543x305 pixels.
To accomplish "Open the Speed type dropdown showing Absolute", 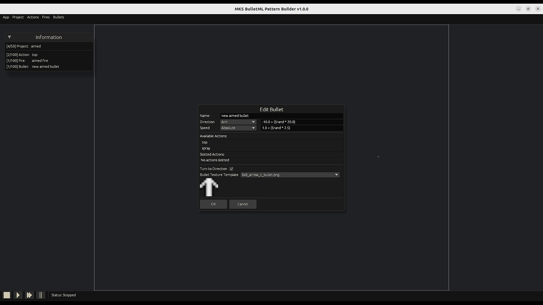I will click(x=238, y=128).
